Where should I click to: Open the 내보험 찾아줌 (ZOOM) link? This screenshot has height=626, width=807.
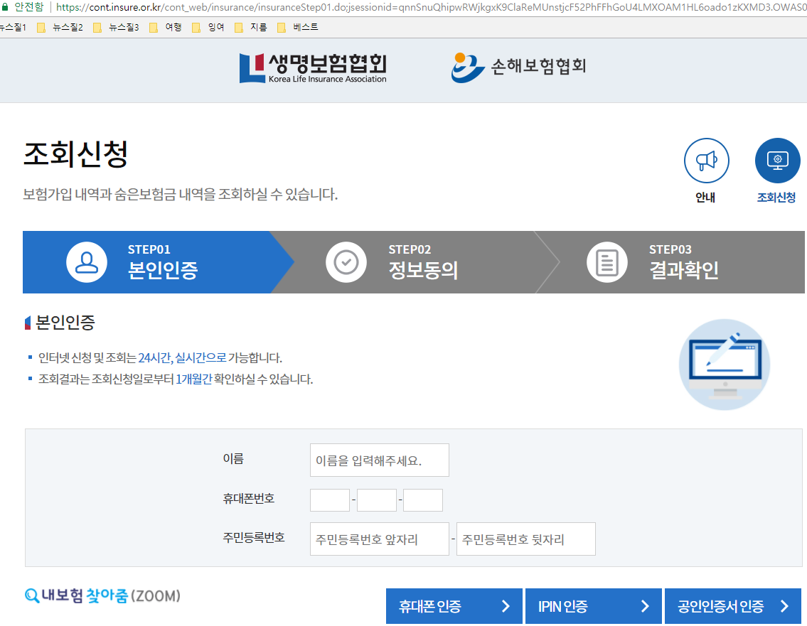[x=104, y=597]
